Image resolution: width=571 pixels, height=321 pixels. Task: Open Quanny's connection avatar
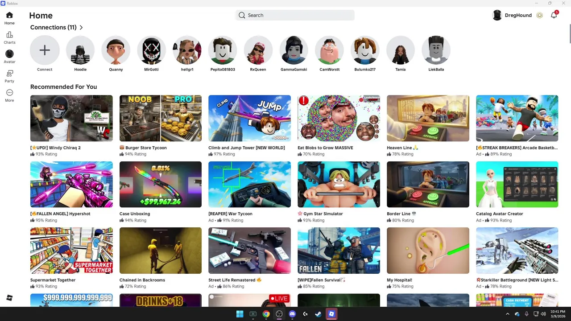pos(116,50)
